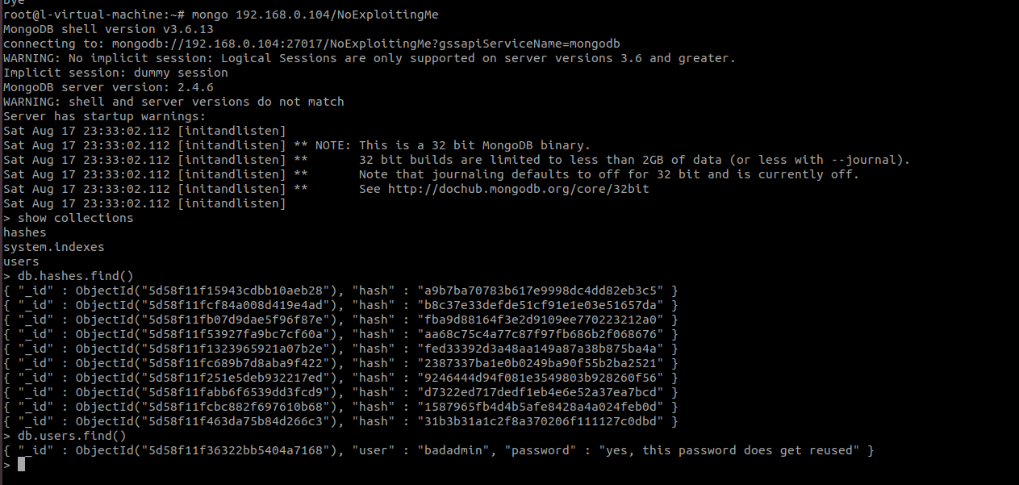Click the 'MongoDB server version: 2.4.6' line
The image size is (1019, 485).
pyautogui.click(x=108, y=87)
